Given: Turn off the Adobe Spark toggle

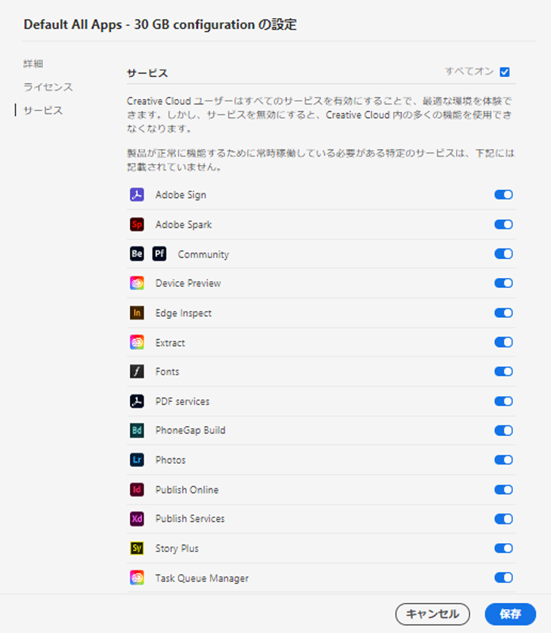Looking at the screenshot, I should (x=503, y=224).
